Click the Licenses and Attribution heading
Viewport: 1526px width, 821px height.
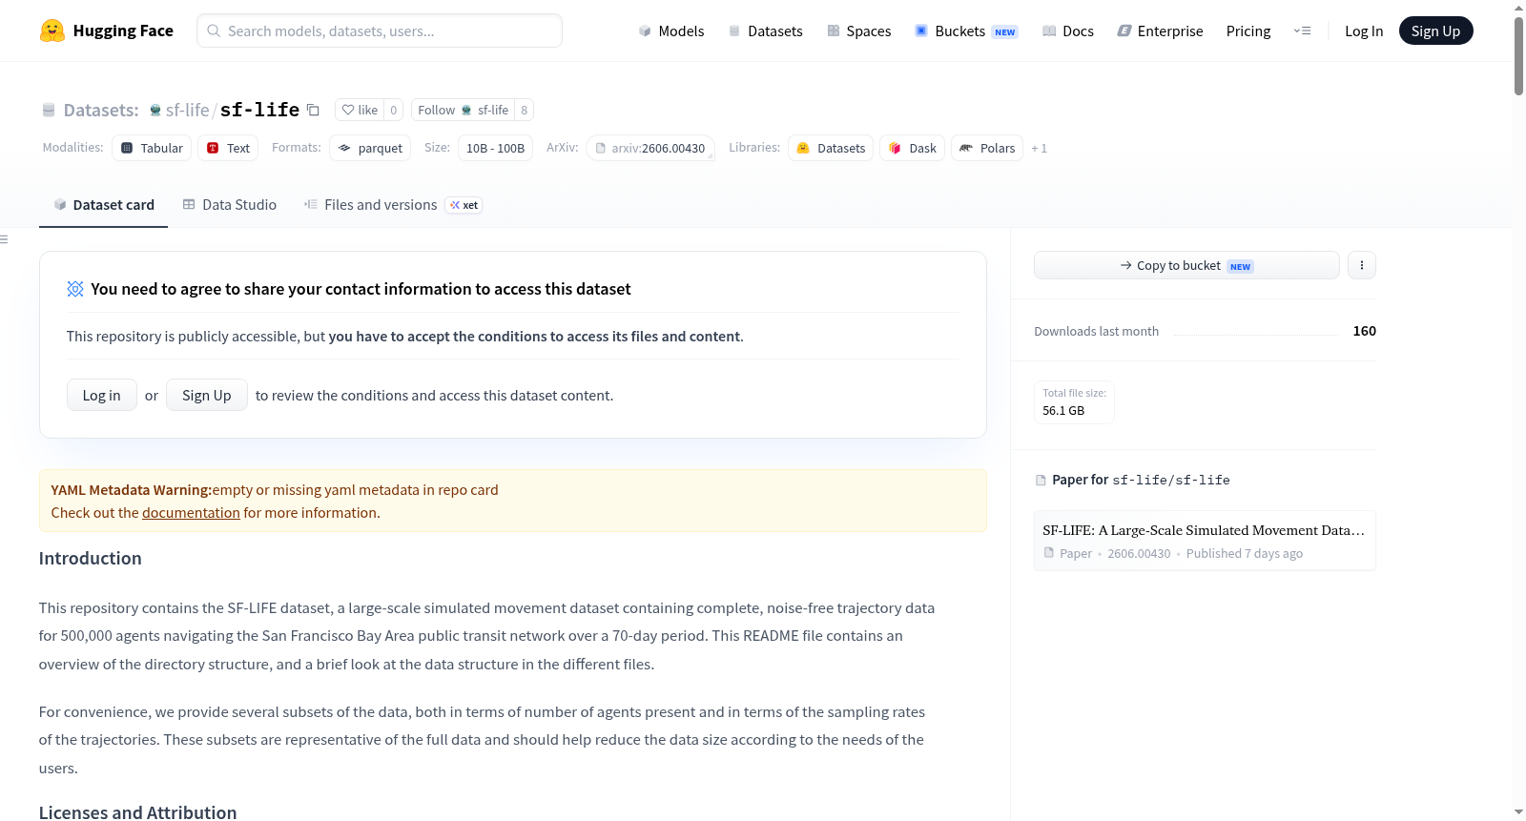pyautogui.click(x=137, y=812)
